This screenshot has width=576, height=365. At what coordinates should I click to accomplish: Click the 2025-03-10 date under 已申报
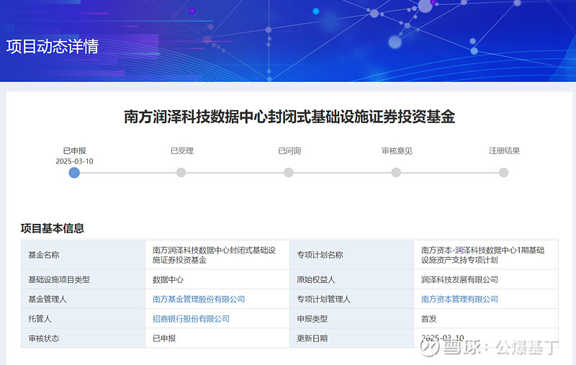[74, 161]
